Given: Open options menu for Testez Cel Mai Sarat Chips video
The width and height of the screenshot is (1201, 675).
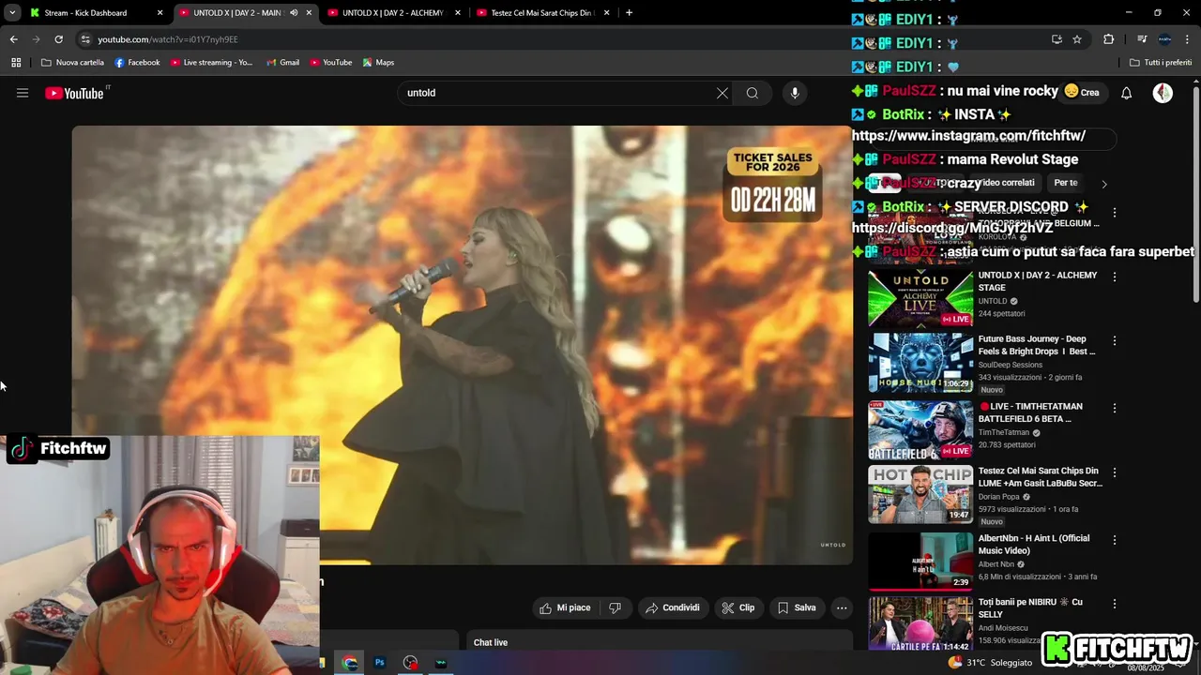Looking at the screenshot, I should tap(1115, 472).
